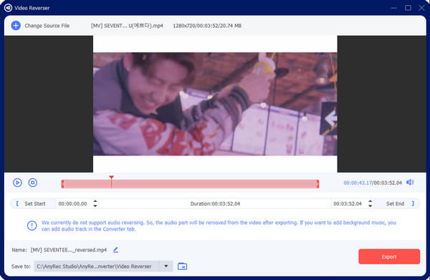Open the output folder with the folder icon
The width and height of the screenshot is (430, 280).
(x=182, y=266)
